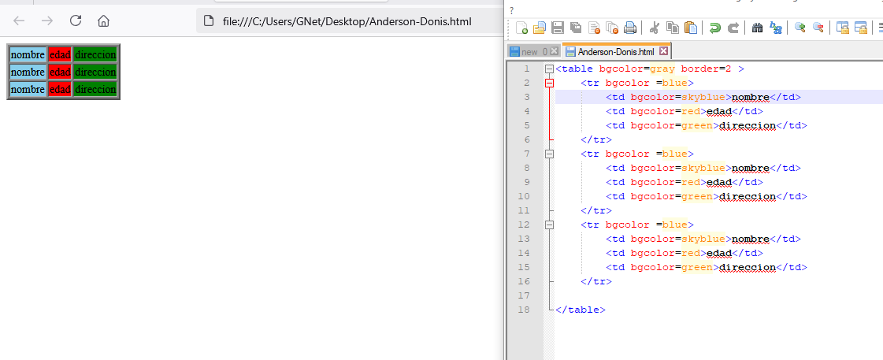This screenshot has height=360, width=883.
Task: Click the Close All documents icon
Action: coord(612,28)
